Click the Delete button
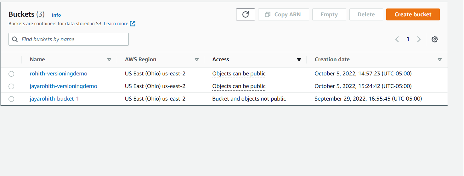Screen dimensions: 464x176 pos(366,14)
